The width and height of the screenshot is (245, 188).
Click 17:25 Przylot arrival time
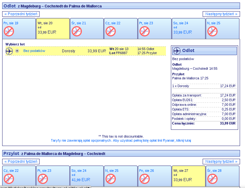point(147,53)
